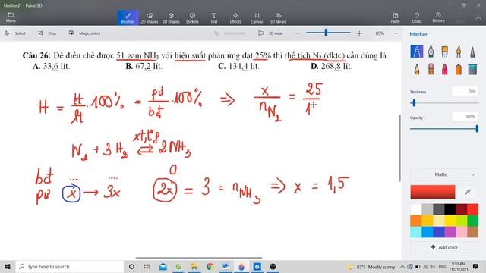Image resolution: width=486 pixels, height=273 pixels.
Task: Choose the green color swatch
Action: (x=472, y=221)
